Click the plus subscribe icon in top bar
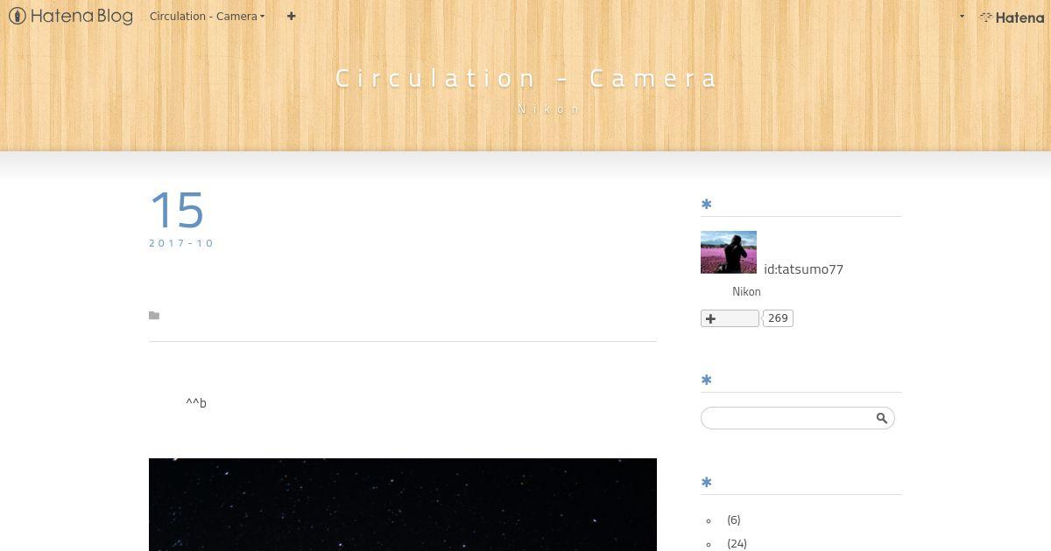The width and height of the screenshot is (1051, 551). click(x=291, y=16)
